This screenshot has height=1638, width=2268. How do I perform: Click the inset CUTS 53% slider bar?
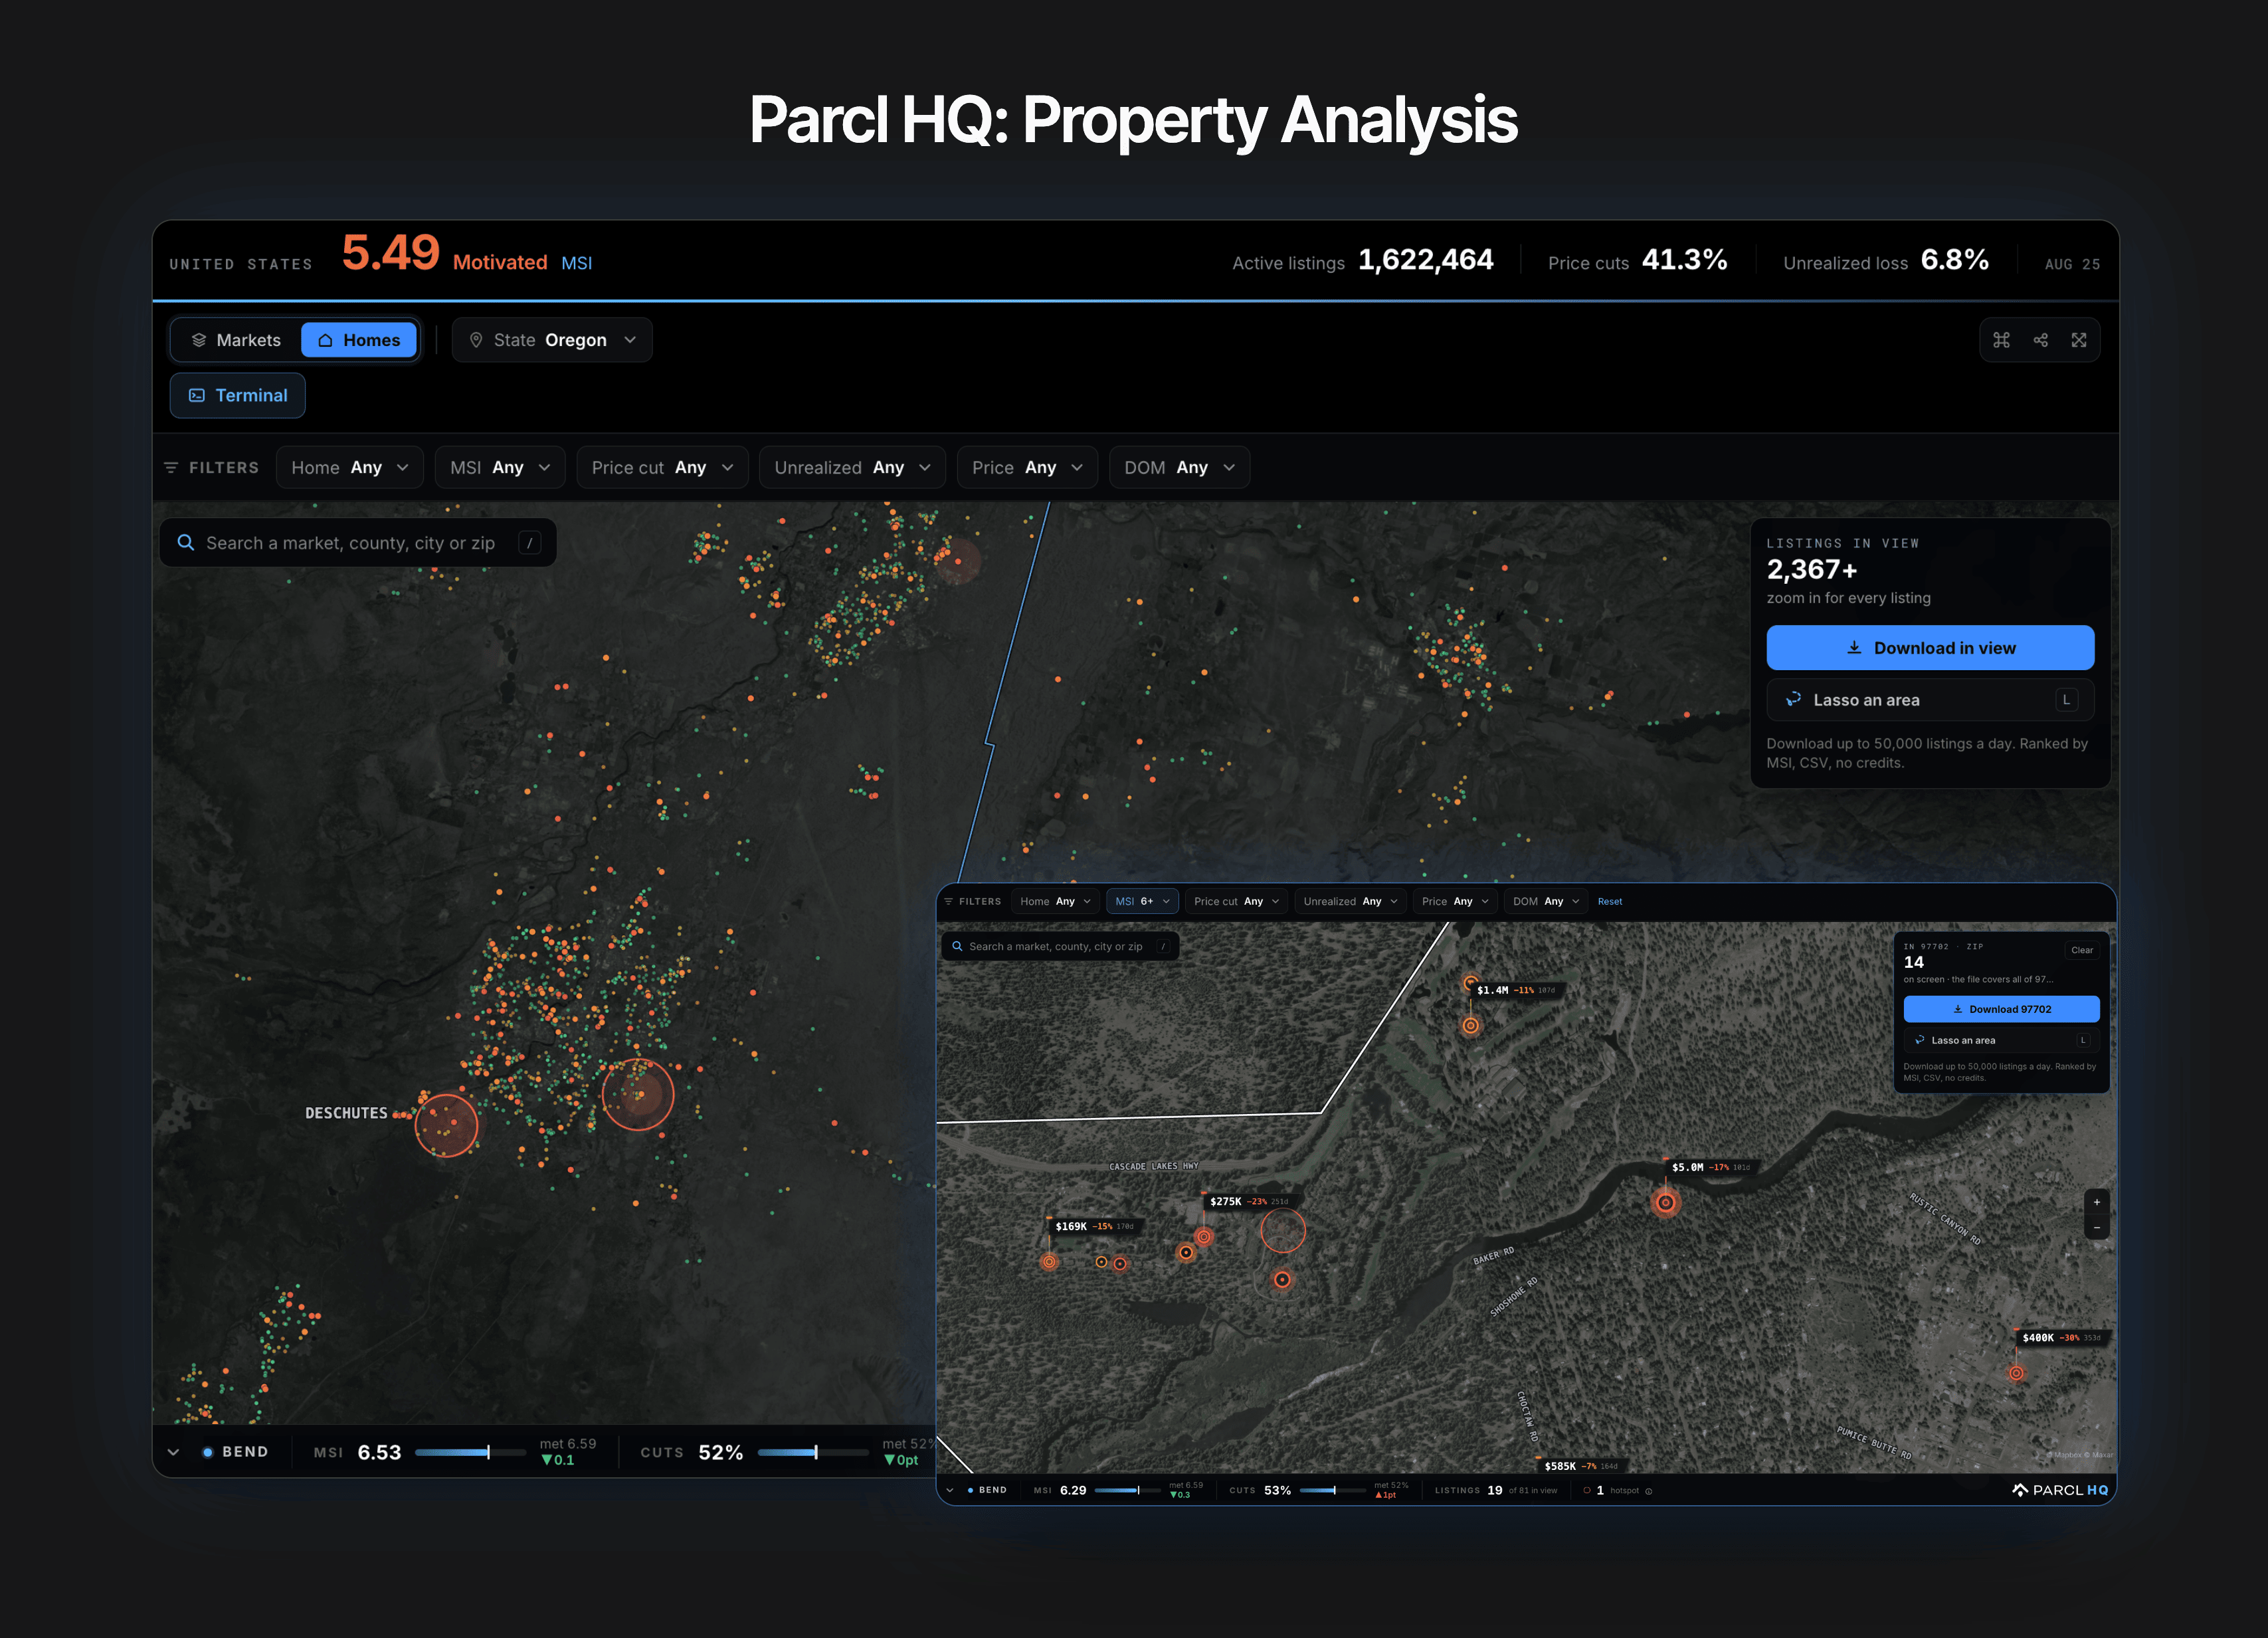[1332, 1491]
